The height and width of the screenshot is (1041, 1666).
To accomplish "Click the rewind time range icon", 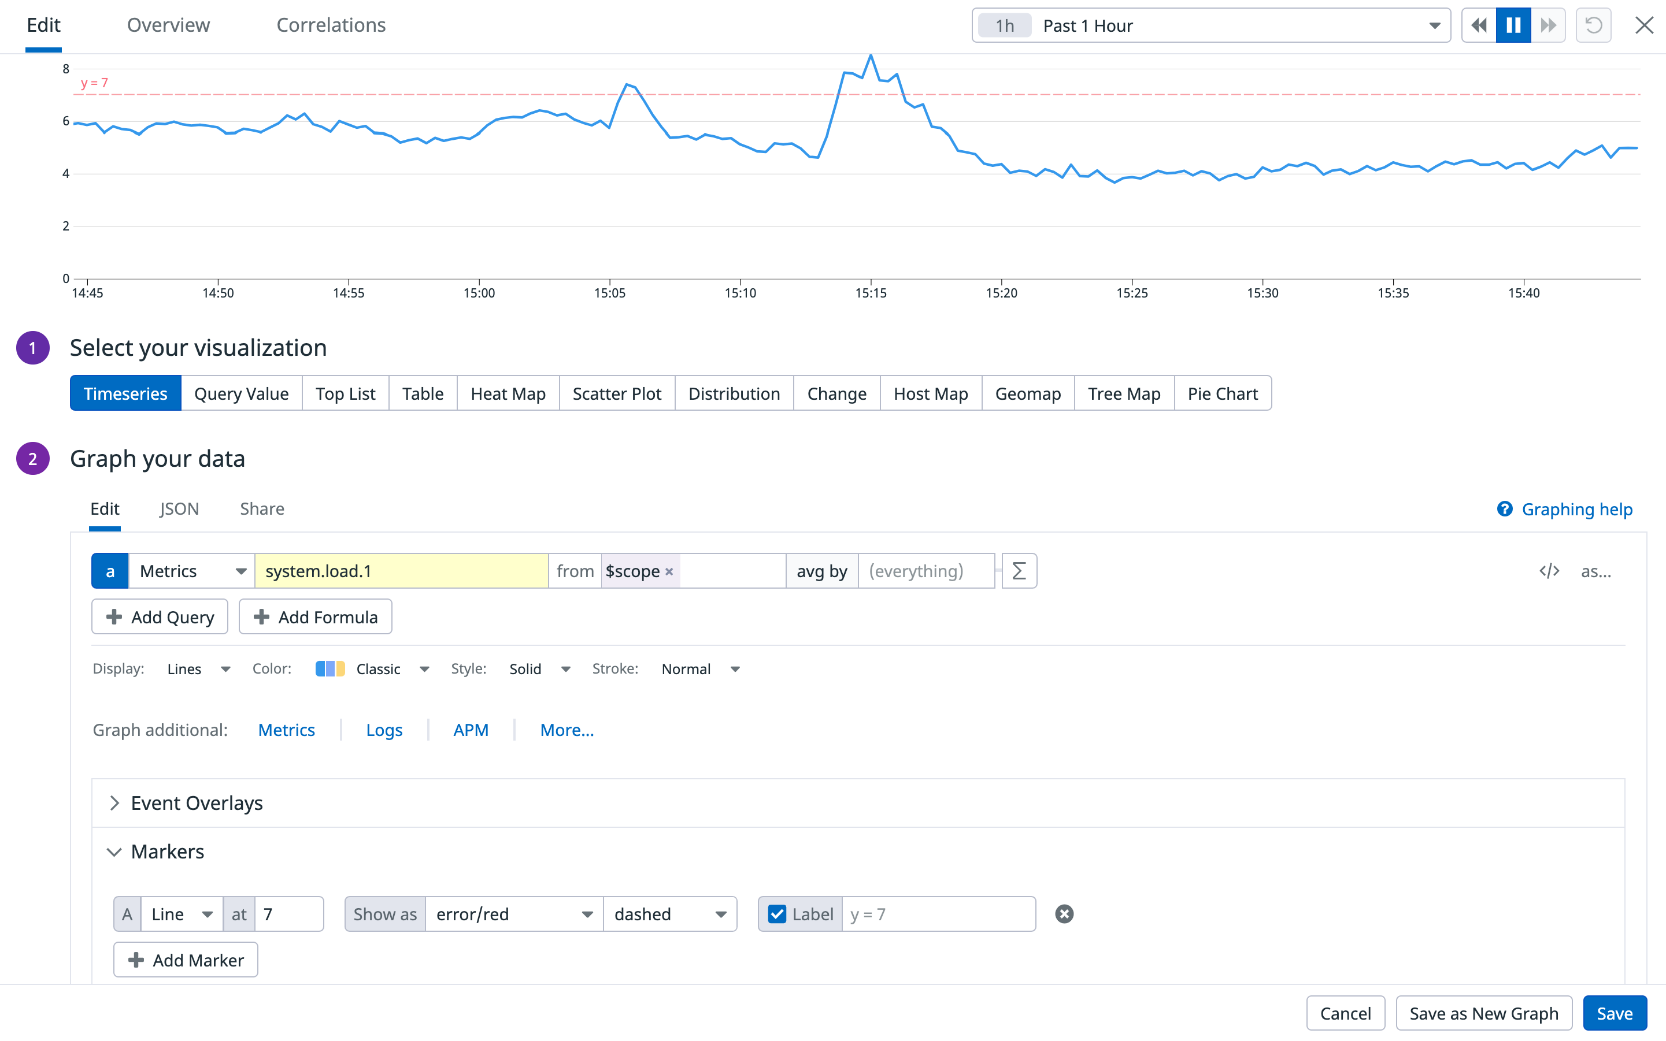I will tap(1478, 25).
